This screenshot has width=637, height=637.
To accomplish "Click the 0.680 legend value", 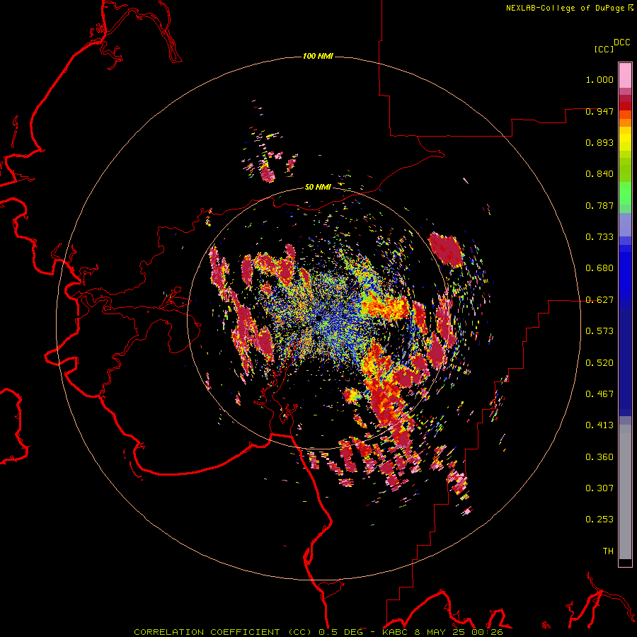I will click(x=599, y=268).
